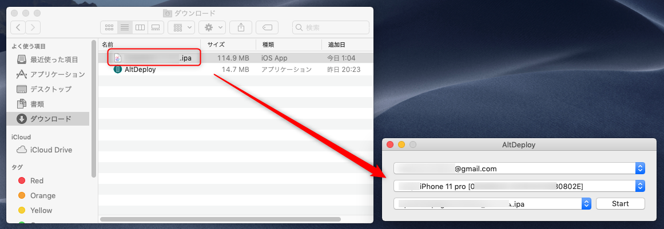664x229 pixels.
Task: Sort by the 種類 column header
Action: click(x=289, y=45)
